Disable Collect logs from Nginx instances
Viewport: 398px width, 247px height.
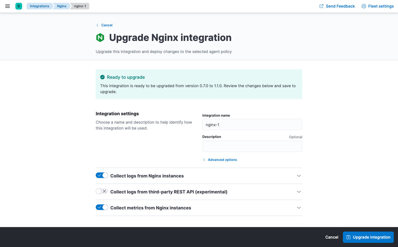click(102, 175)
